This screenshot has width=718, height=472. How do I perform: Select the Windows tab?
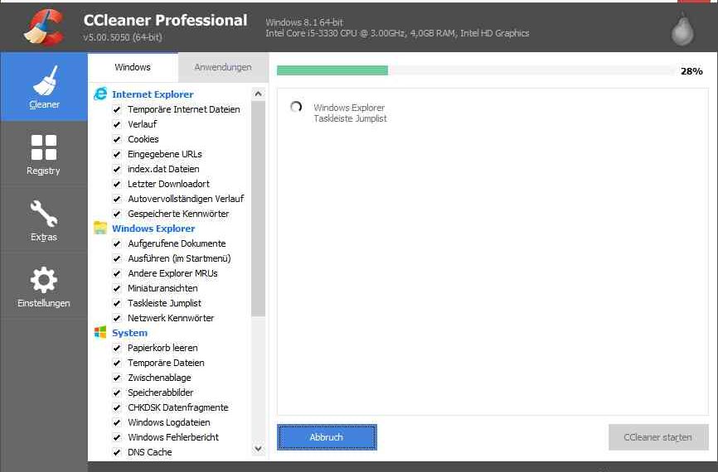(133, 67)
